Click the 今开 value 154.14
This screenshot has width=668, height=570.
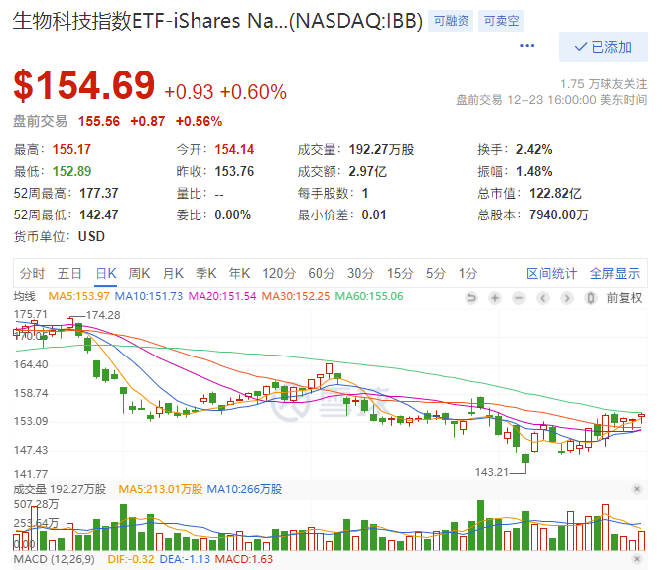[x=234, y=149]
